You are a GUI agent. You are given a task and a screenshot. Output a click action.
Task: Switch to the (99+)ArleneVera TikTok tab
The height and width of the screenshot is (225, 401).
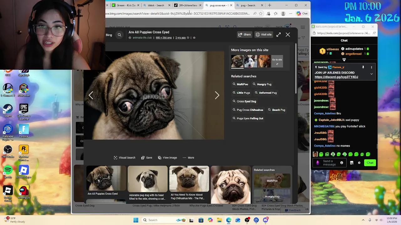187,5
